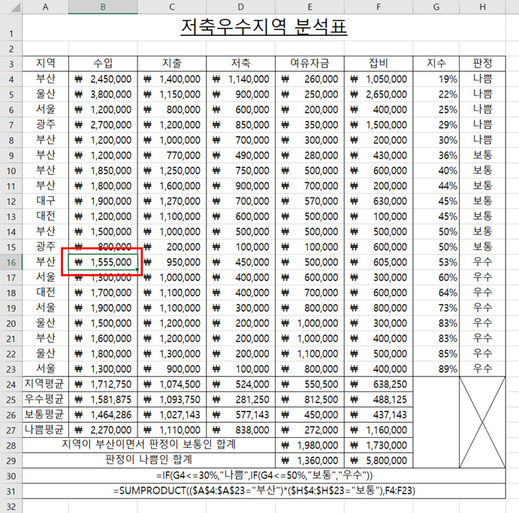The image size is (519, 513).
Task: Select the row 16 header
Action: (11, 262)
